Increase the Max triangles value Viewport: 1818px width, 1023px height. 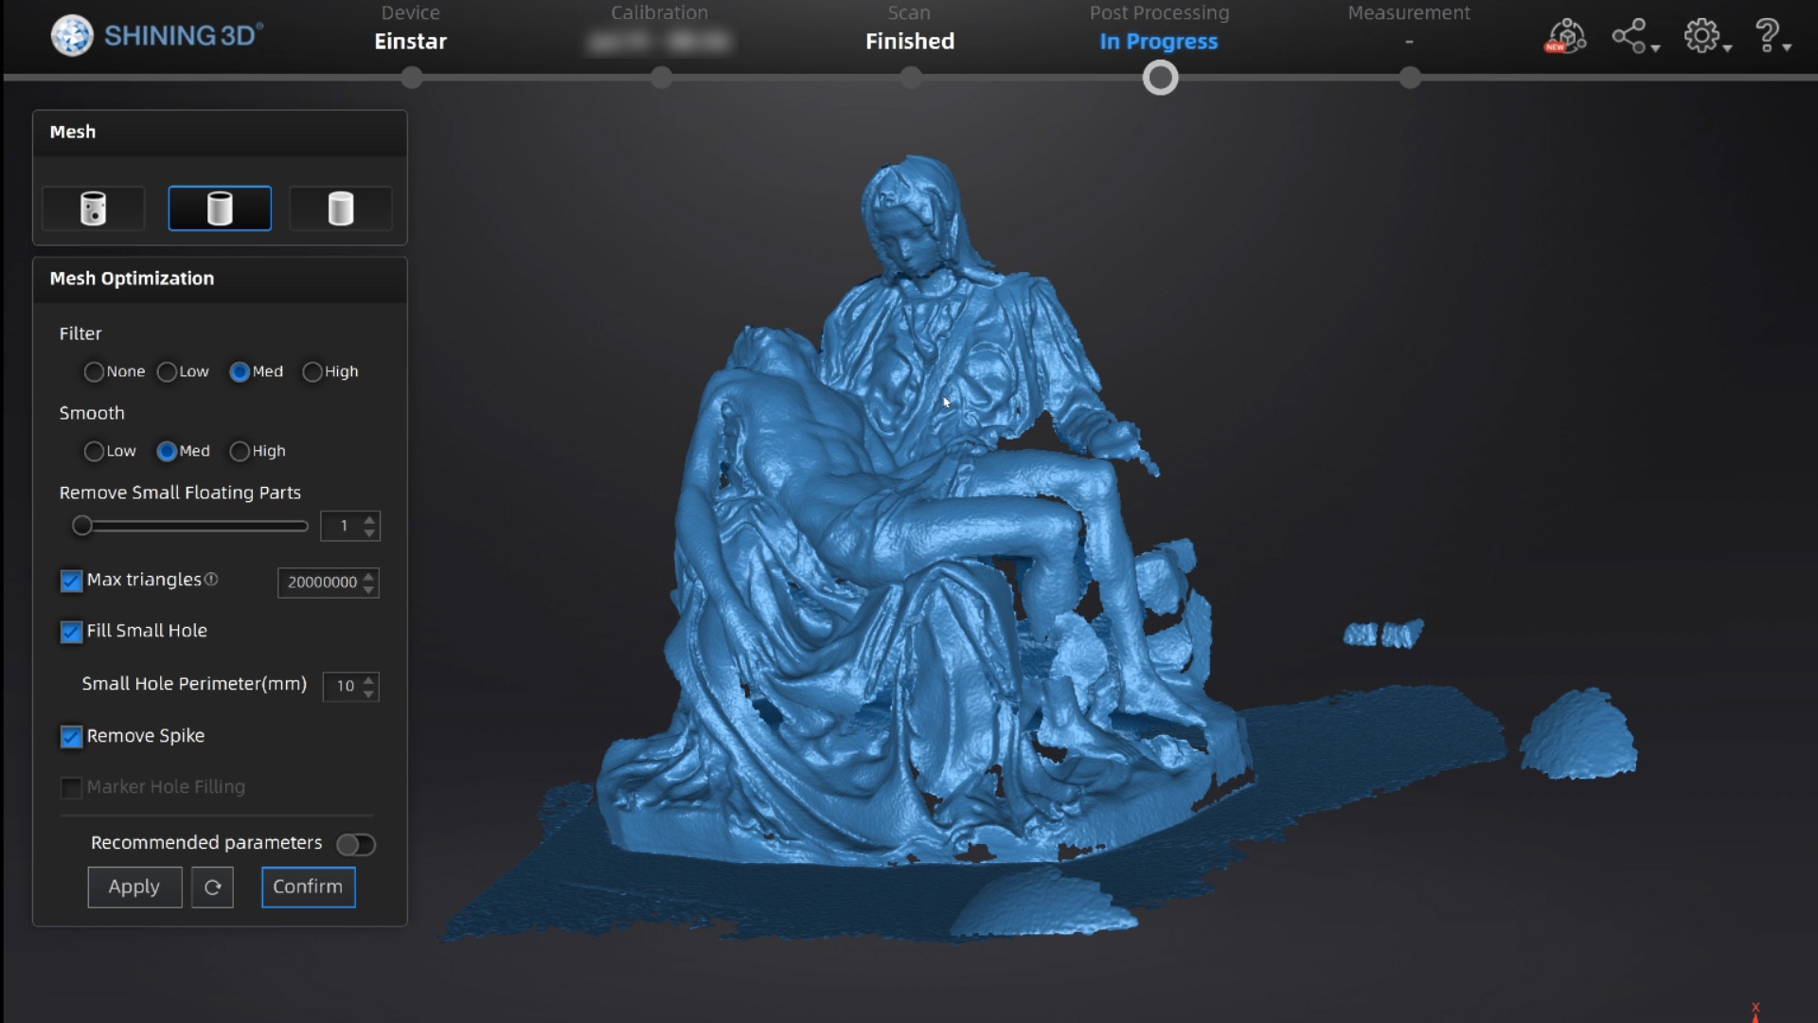coord(369,576)
